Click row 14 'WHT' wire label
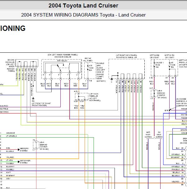This screenshot has height=189, width=187. pos(8,172)
